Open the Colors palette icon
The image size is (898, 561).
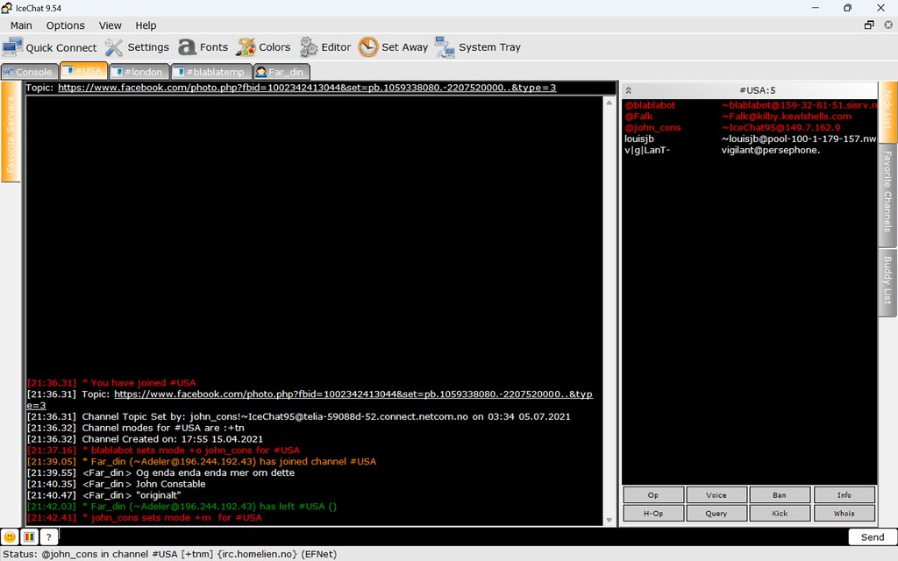pyautogui.click(x=246, y=47)
